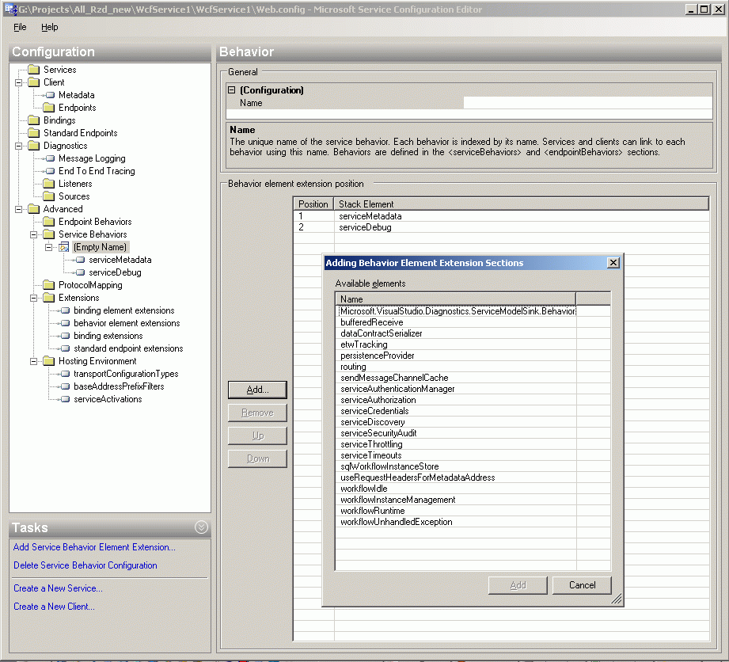Screen dimensions: 729x662
Task: Collapse the Diagnostics tree node
Action: click(18, 146)
